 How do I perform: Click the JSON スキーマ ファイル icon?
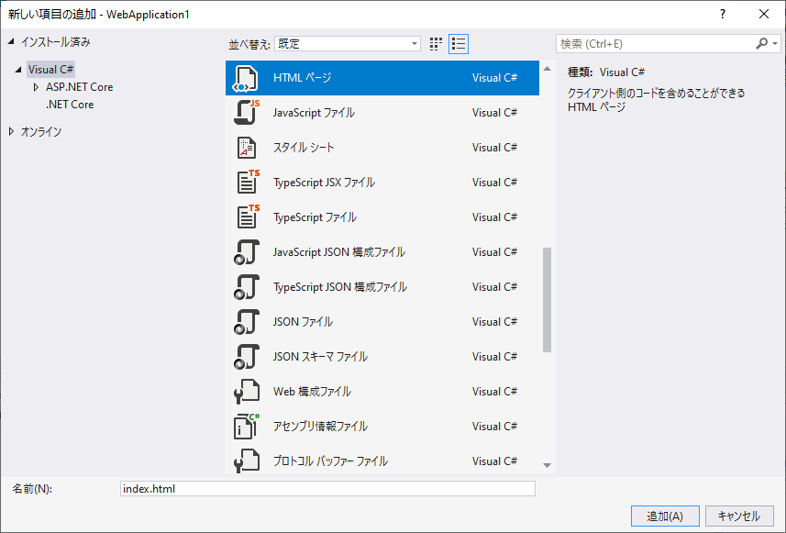[247, 357]
